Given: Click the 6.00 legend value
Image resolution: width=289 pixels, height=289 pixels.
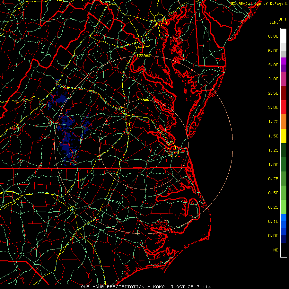Looking at the screenshot, I should tap(273, 50).
